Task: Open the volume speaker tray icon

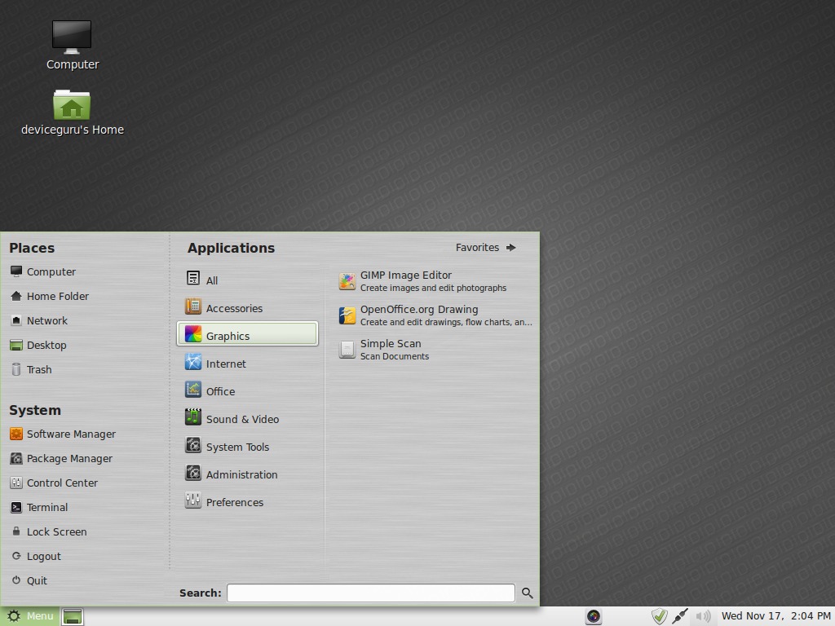Action: (703, 616)
